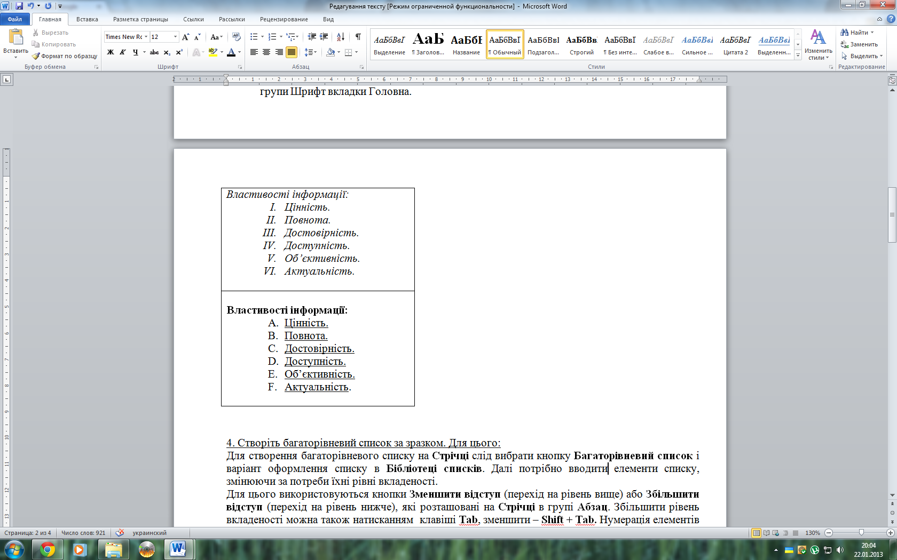Open the font name dropdown Times New Roman
Image resolution: width=897 pixels, height=560 pixels.
146,37
